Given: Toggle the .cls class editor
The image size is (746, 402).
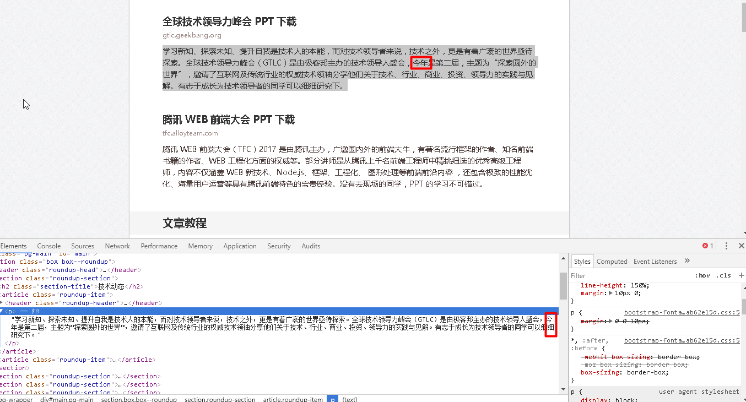Looking at the screenshot, I should pos(723,275).
